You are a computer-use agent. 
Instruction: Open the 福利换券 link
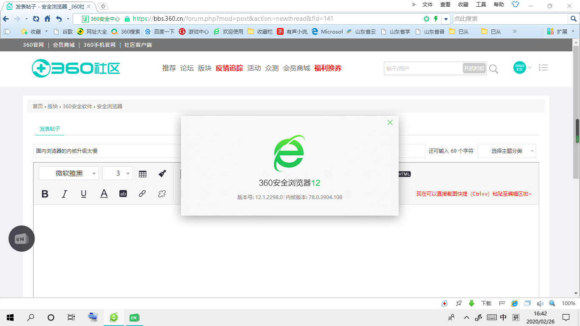(328, 68)
